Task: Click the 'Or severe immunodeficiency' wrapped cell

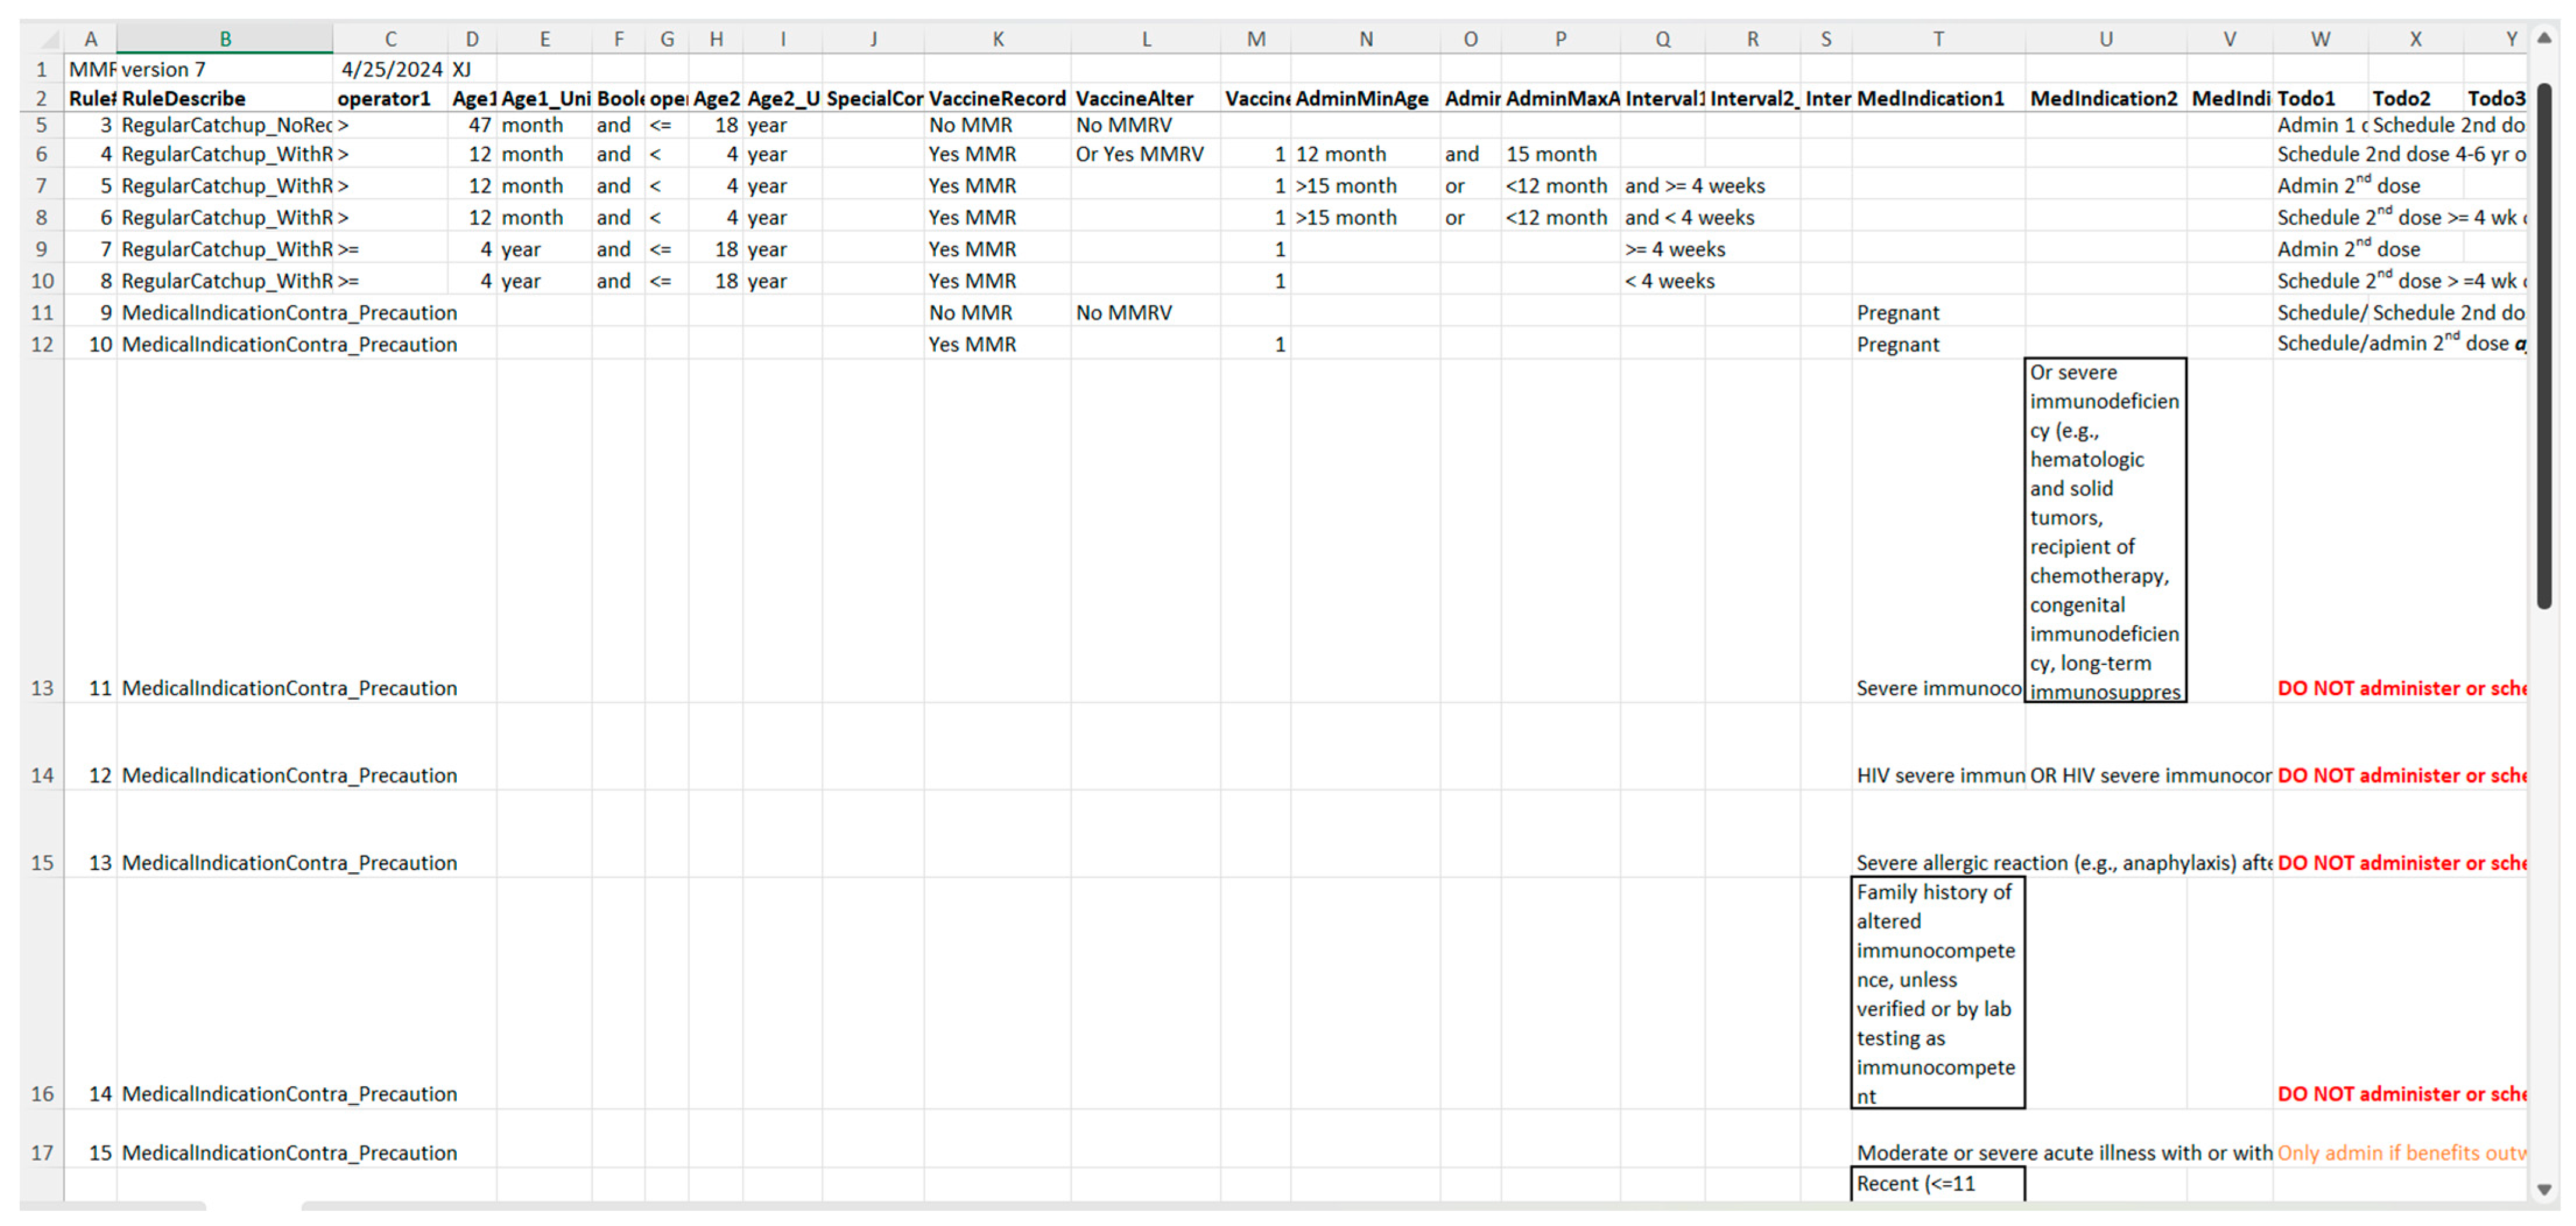Action: (x=2105, y=530)
